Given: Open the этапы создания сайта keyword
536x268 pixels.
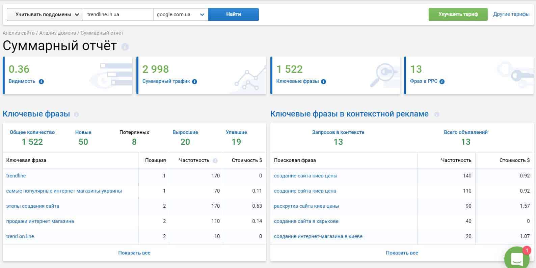Looking at the screenshot, I should click(33, 206).
